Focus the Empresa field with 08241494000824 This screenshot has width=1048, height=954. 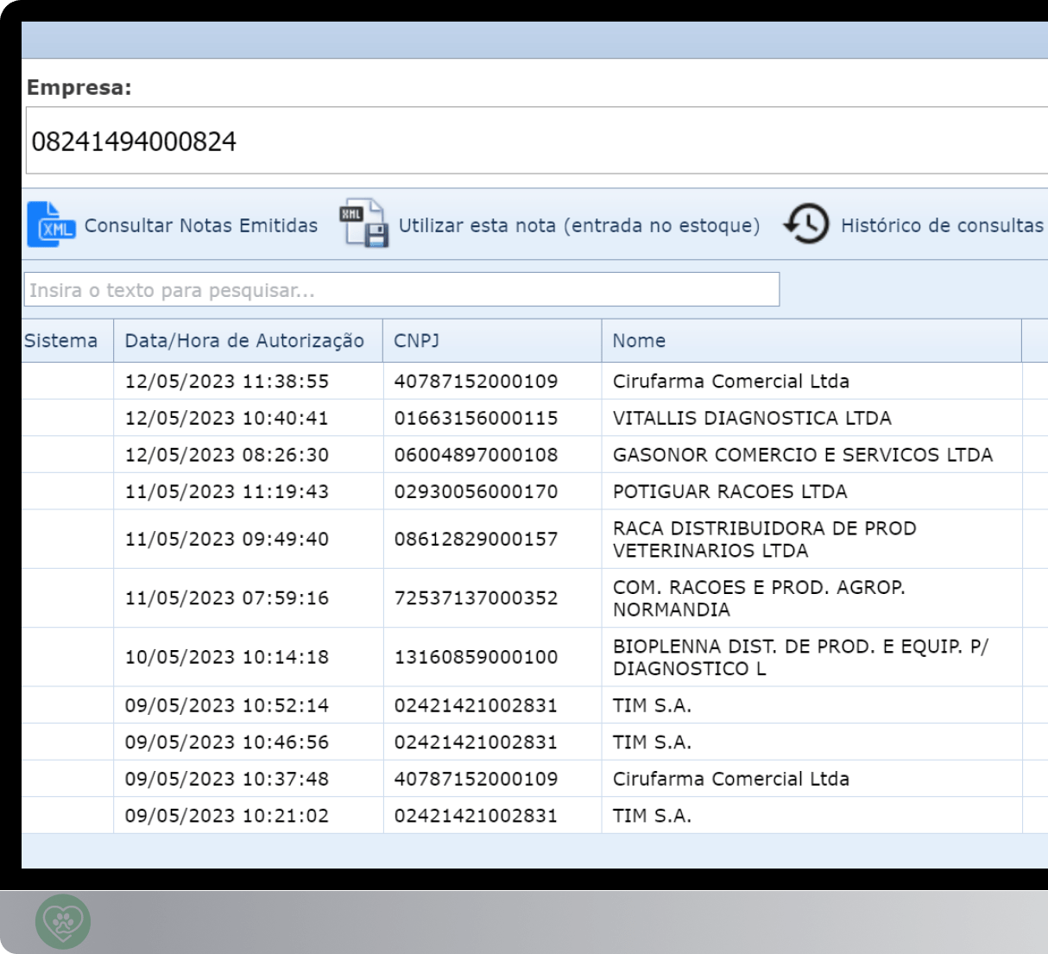[x=535, y=141]
